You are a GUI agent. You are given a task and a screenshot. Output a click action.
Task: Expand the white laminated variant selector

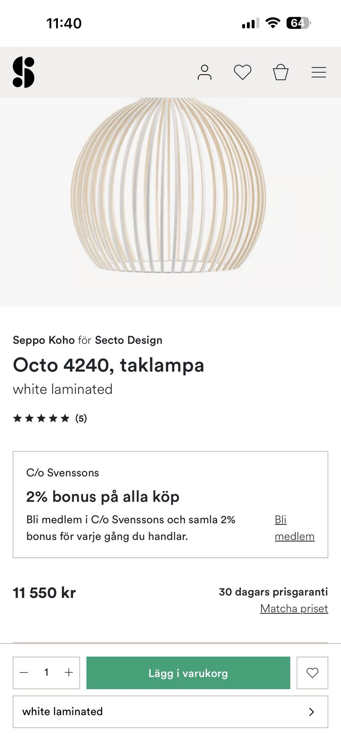pyautogui.click(x=170, y=712)
